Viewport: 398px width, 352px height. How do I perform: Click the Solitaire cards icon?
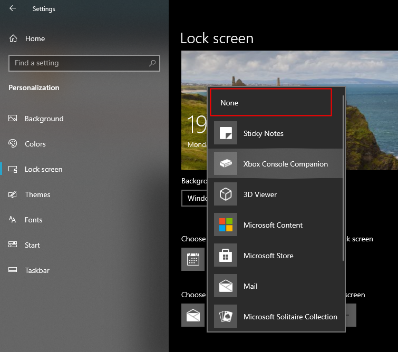[226, 316]
